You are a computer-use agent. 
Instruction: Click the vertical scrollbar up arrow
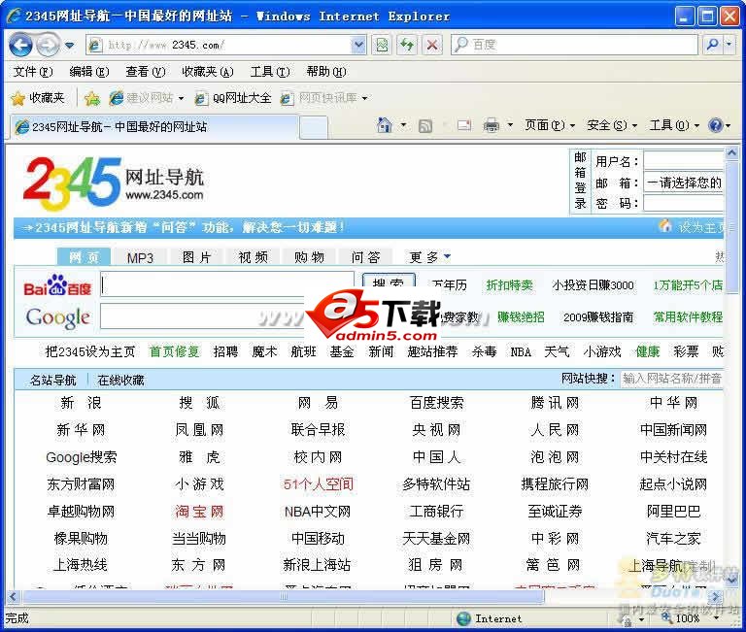point(731,153)
